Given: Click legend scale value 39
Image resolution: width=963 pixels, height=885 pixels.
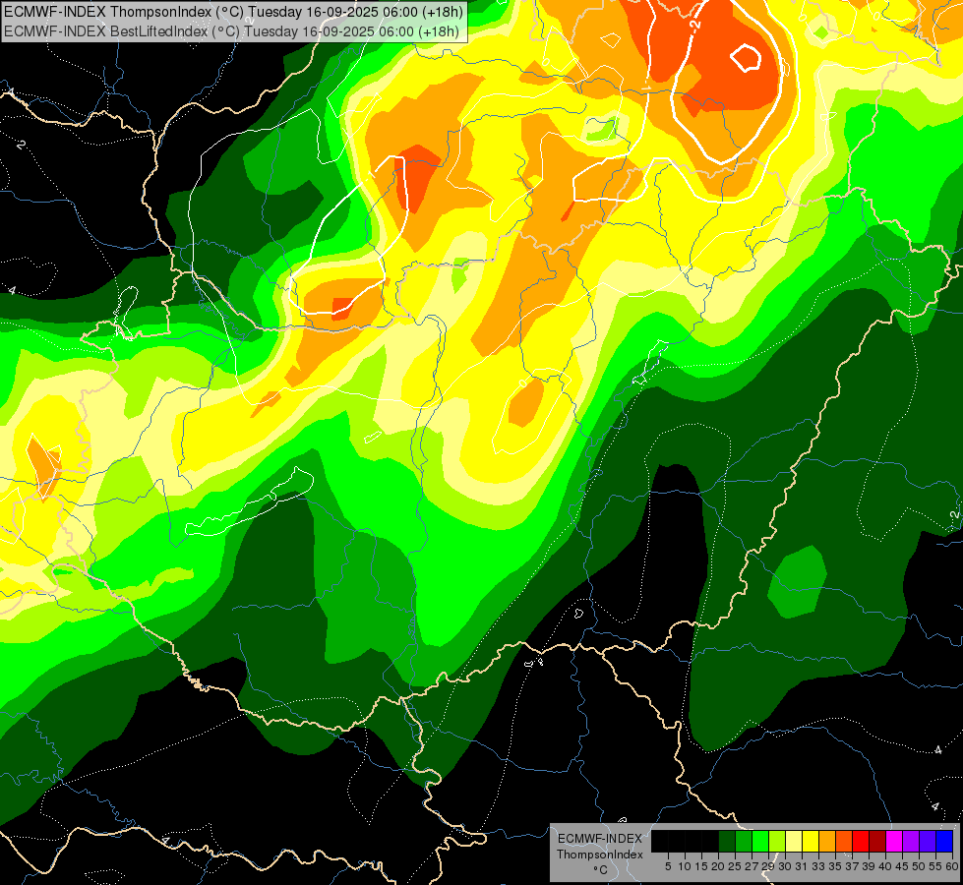Looking at the screenshot, I should 869,866.
